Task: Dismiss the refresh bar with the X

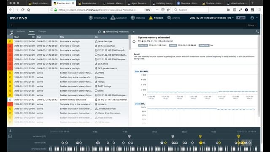Action: point(134,32)
